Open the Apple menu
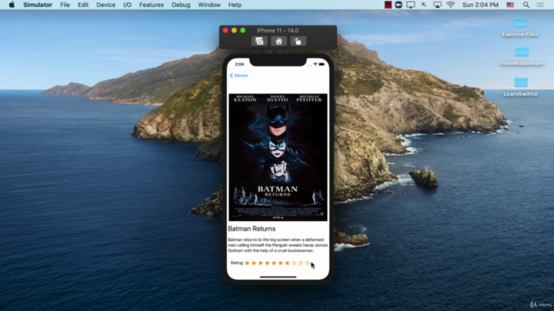This screenshot has width=554, height=311. tap(11, 5)
